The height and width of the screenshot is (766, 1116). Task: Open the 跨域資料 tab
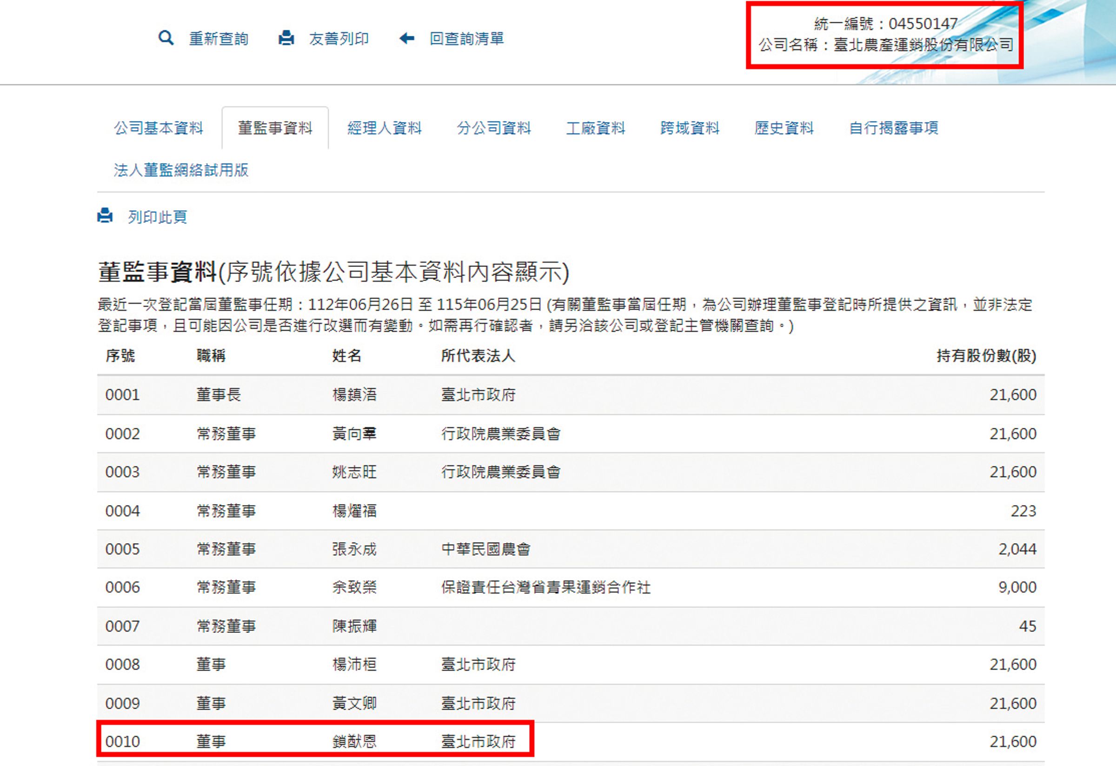tap(690, 128)
